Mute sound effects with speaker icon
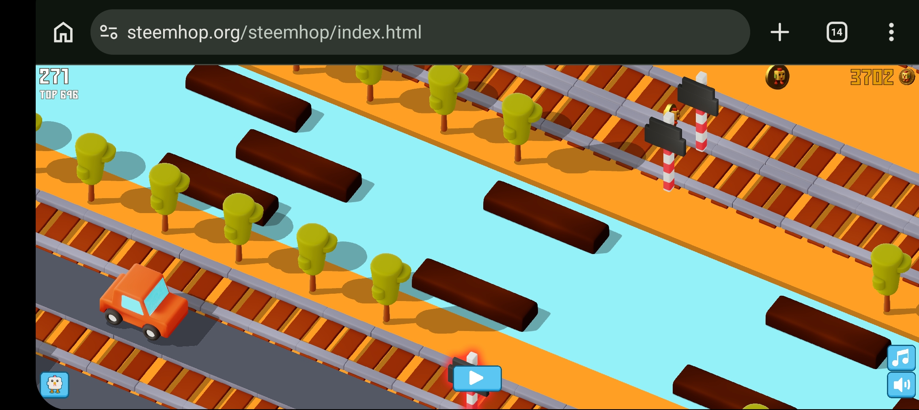919x410 pixels. point(901,385)
